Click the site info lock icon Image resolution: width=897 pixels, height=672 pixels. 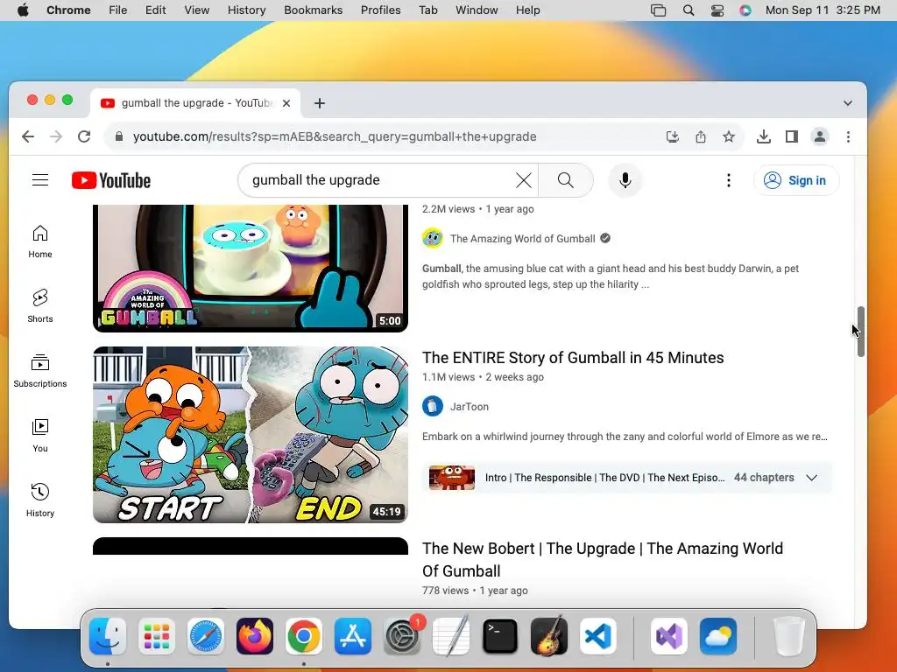point(119,136)
